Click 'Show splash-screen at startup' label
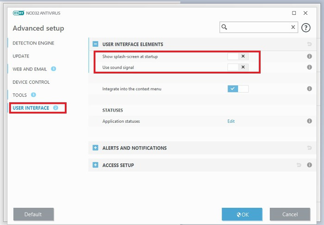This screenshot has height=225, width=324. click(x=130, y=56)
